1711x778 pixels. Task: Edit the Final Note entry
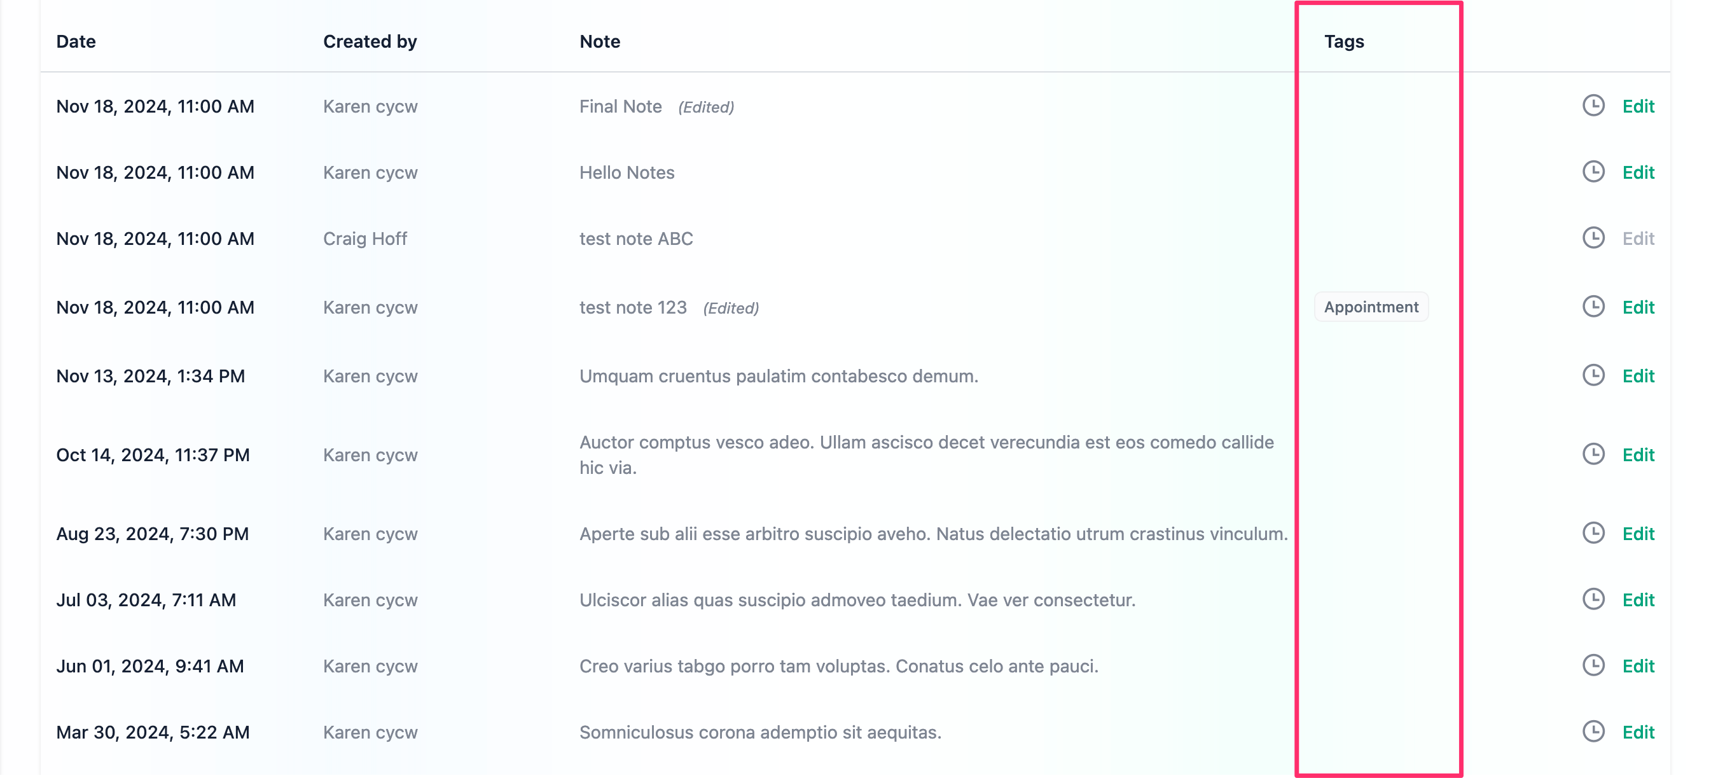pyautogui.click(x=1638, y=106)
